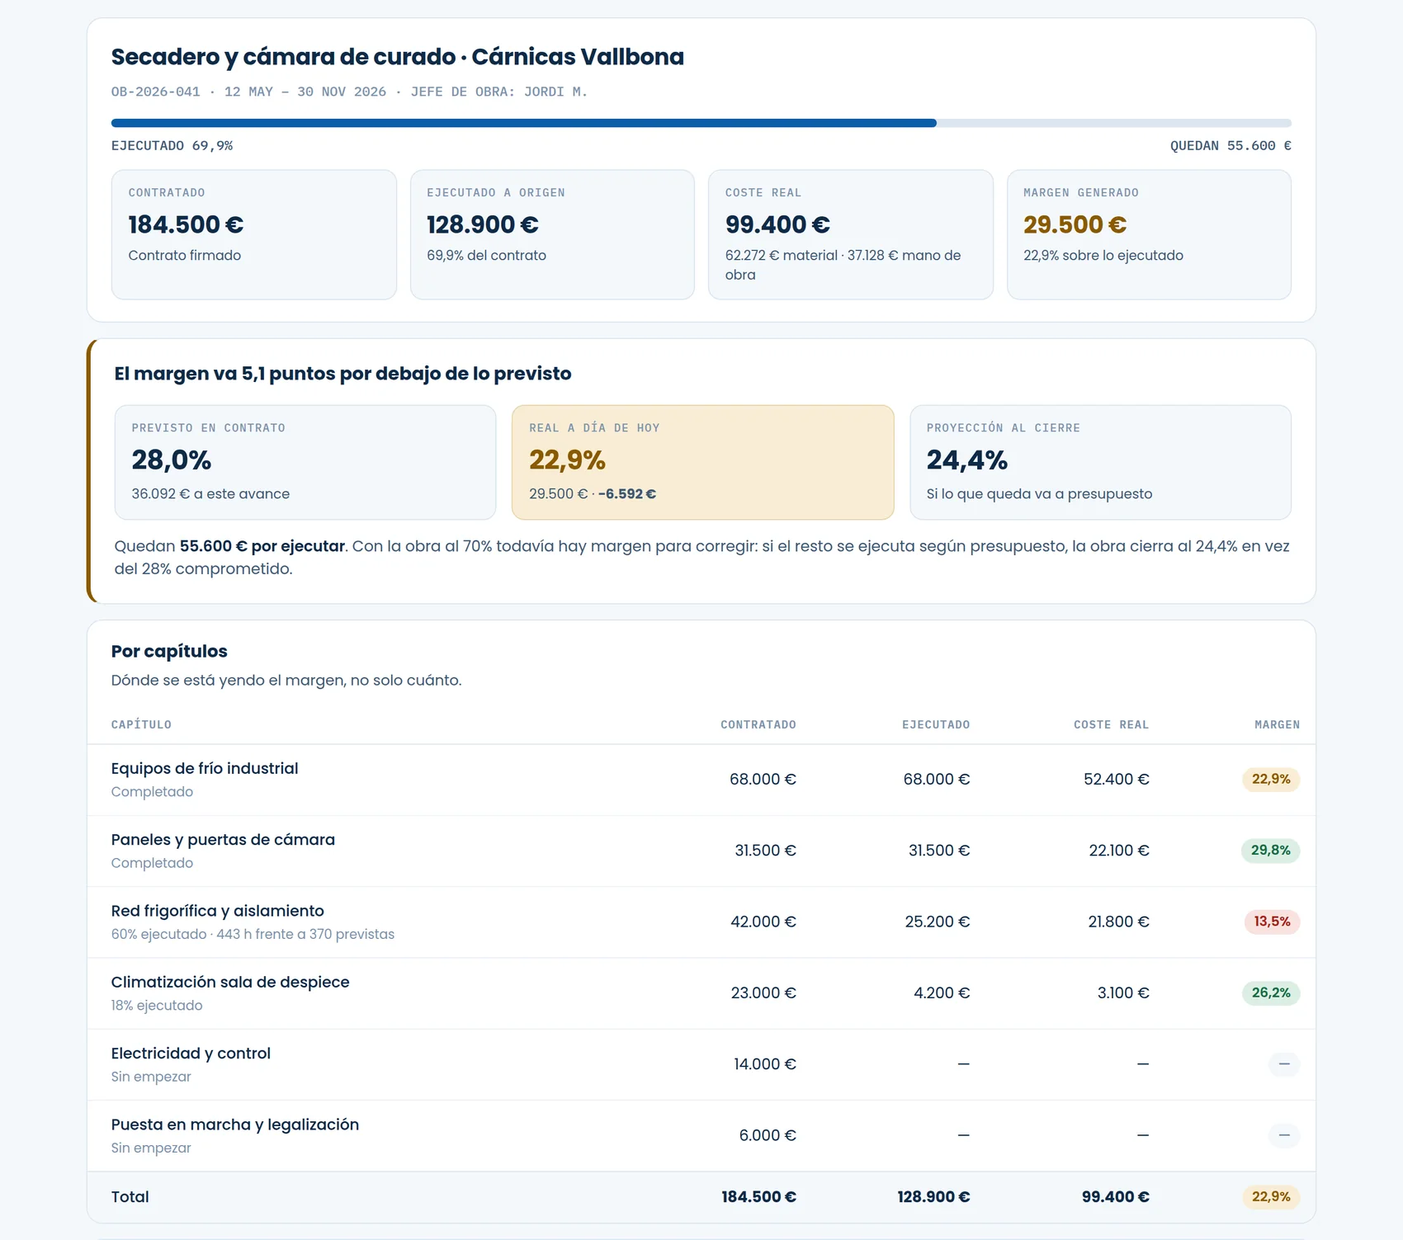Click the Previsto en contrato 28,0% card
The image size is (1403, 1240).
tap(305, 462)
